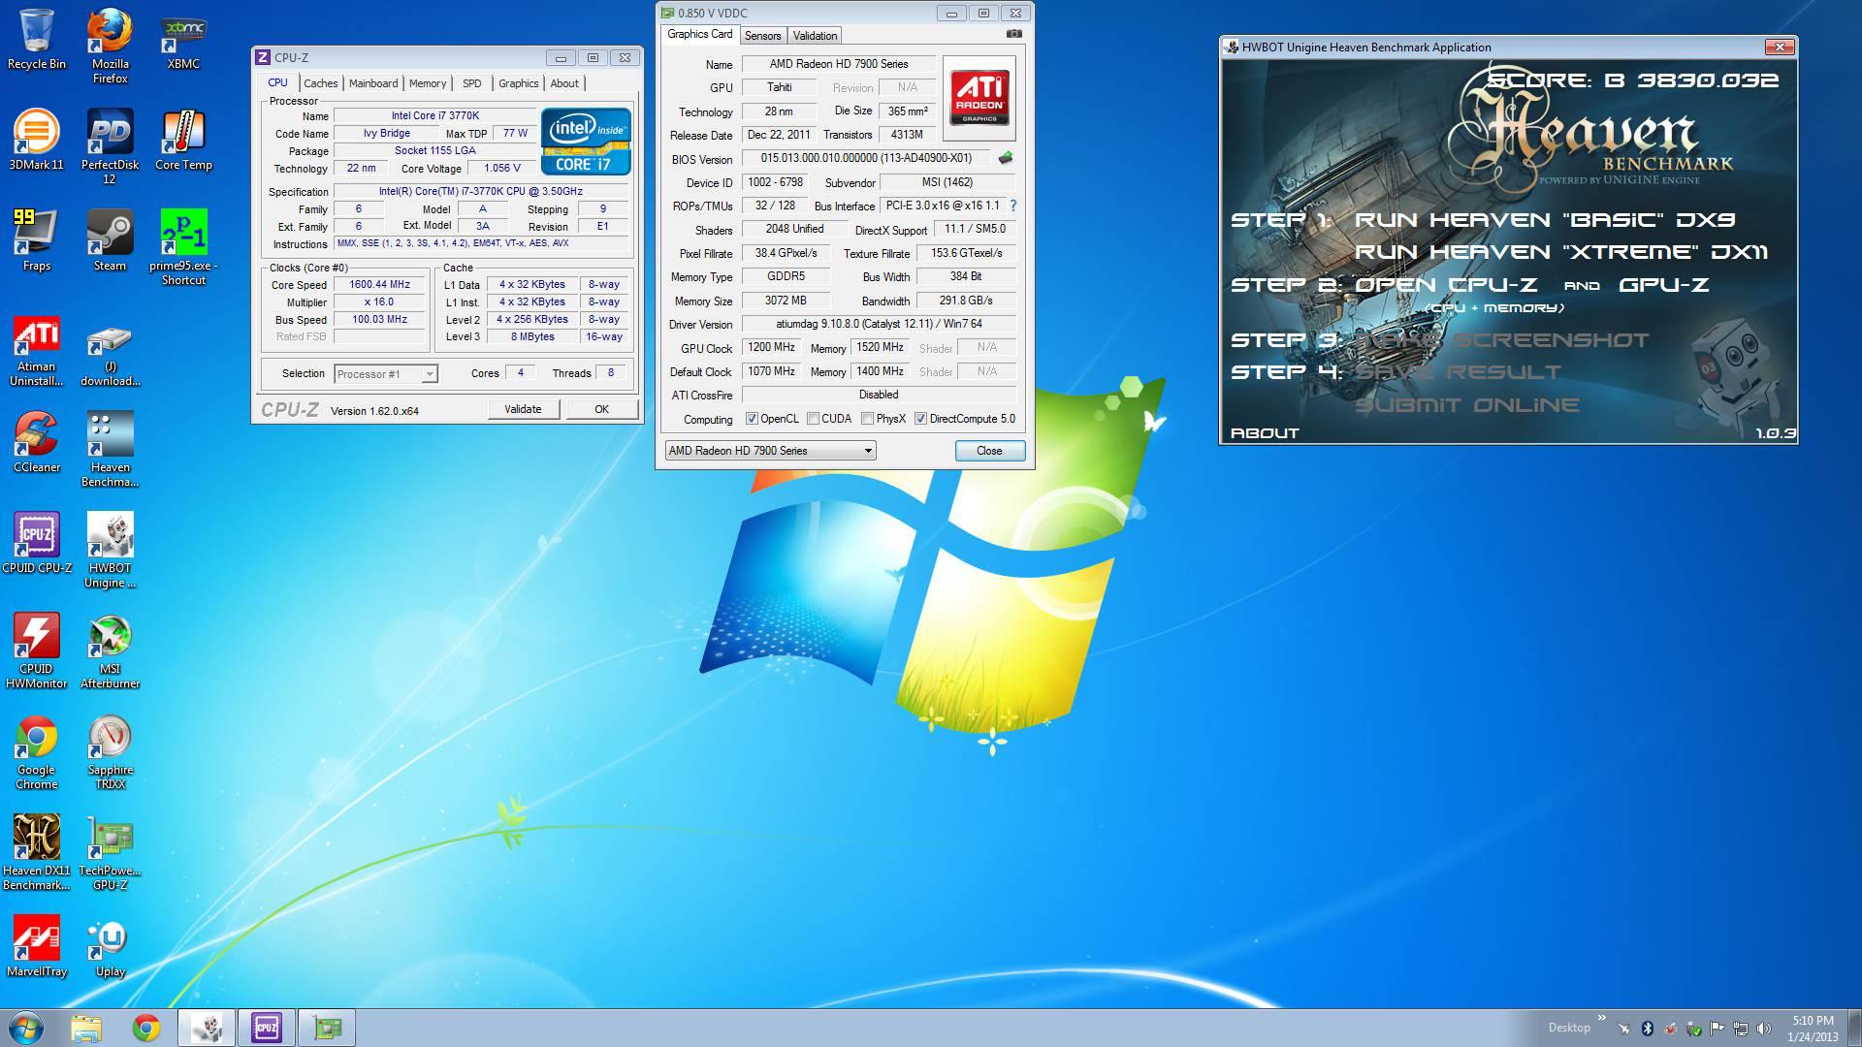Launch prime95.exe shortcut

pos(183,248)
